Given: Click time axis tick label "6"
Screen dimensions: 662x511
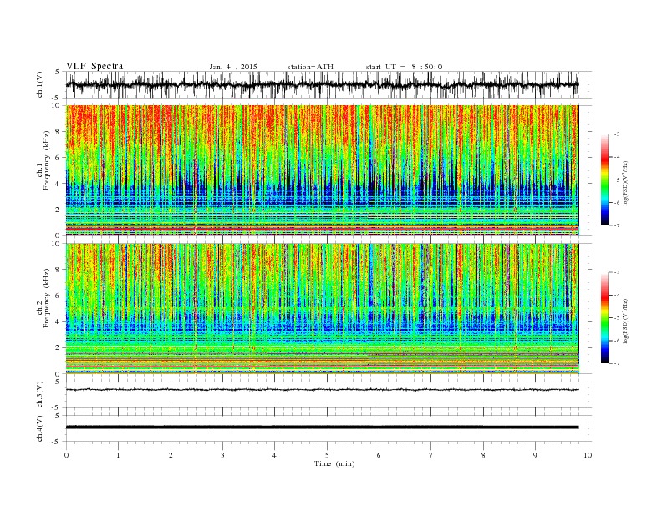Looking at the screenshot, I should (379, 455).
